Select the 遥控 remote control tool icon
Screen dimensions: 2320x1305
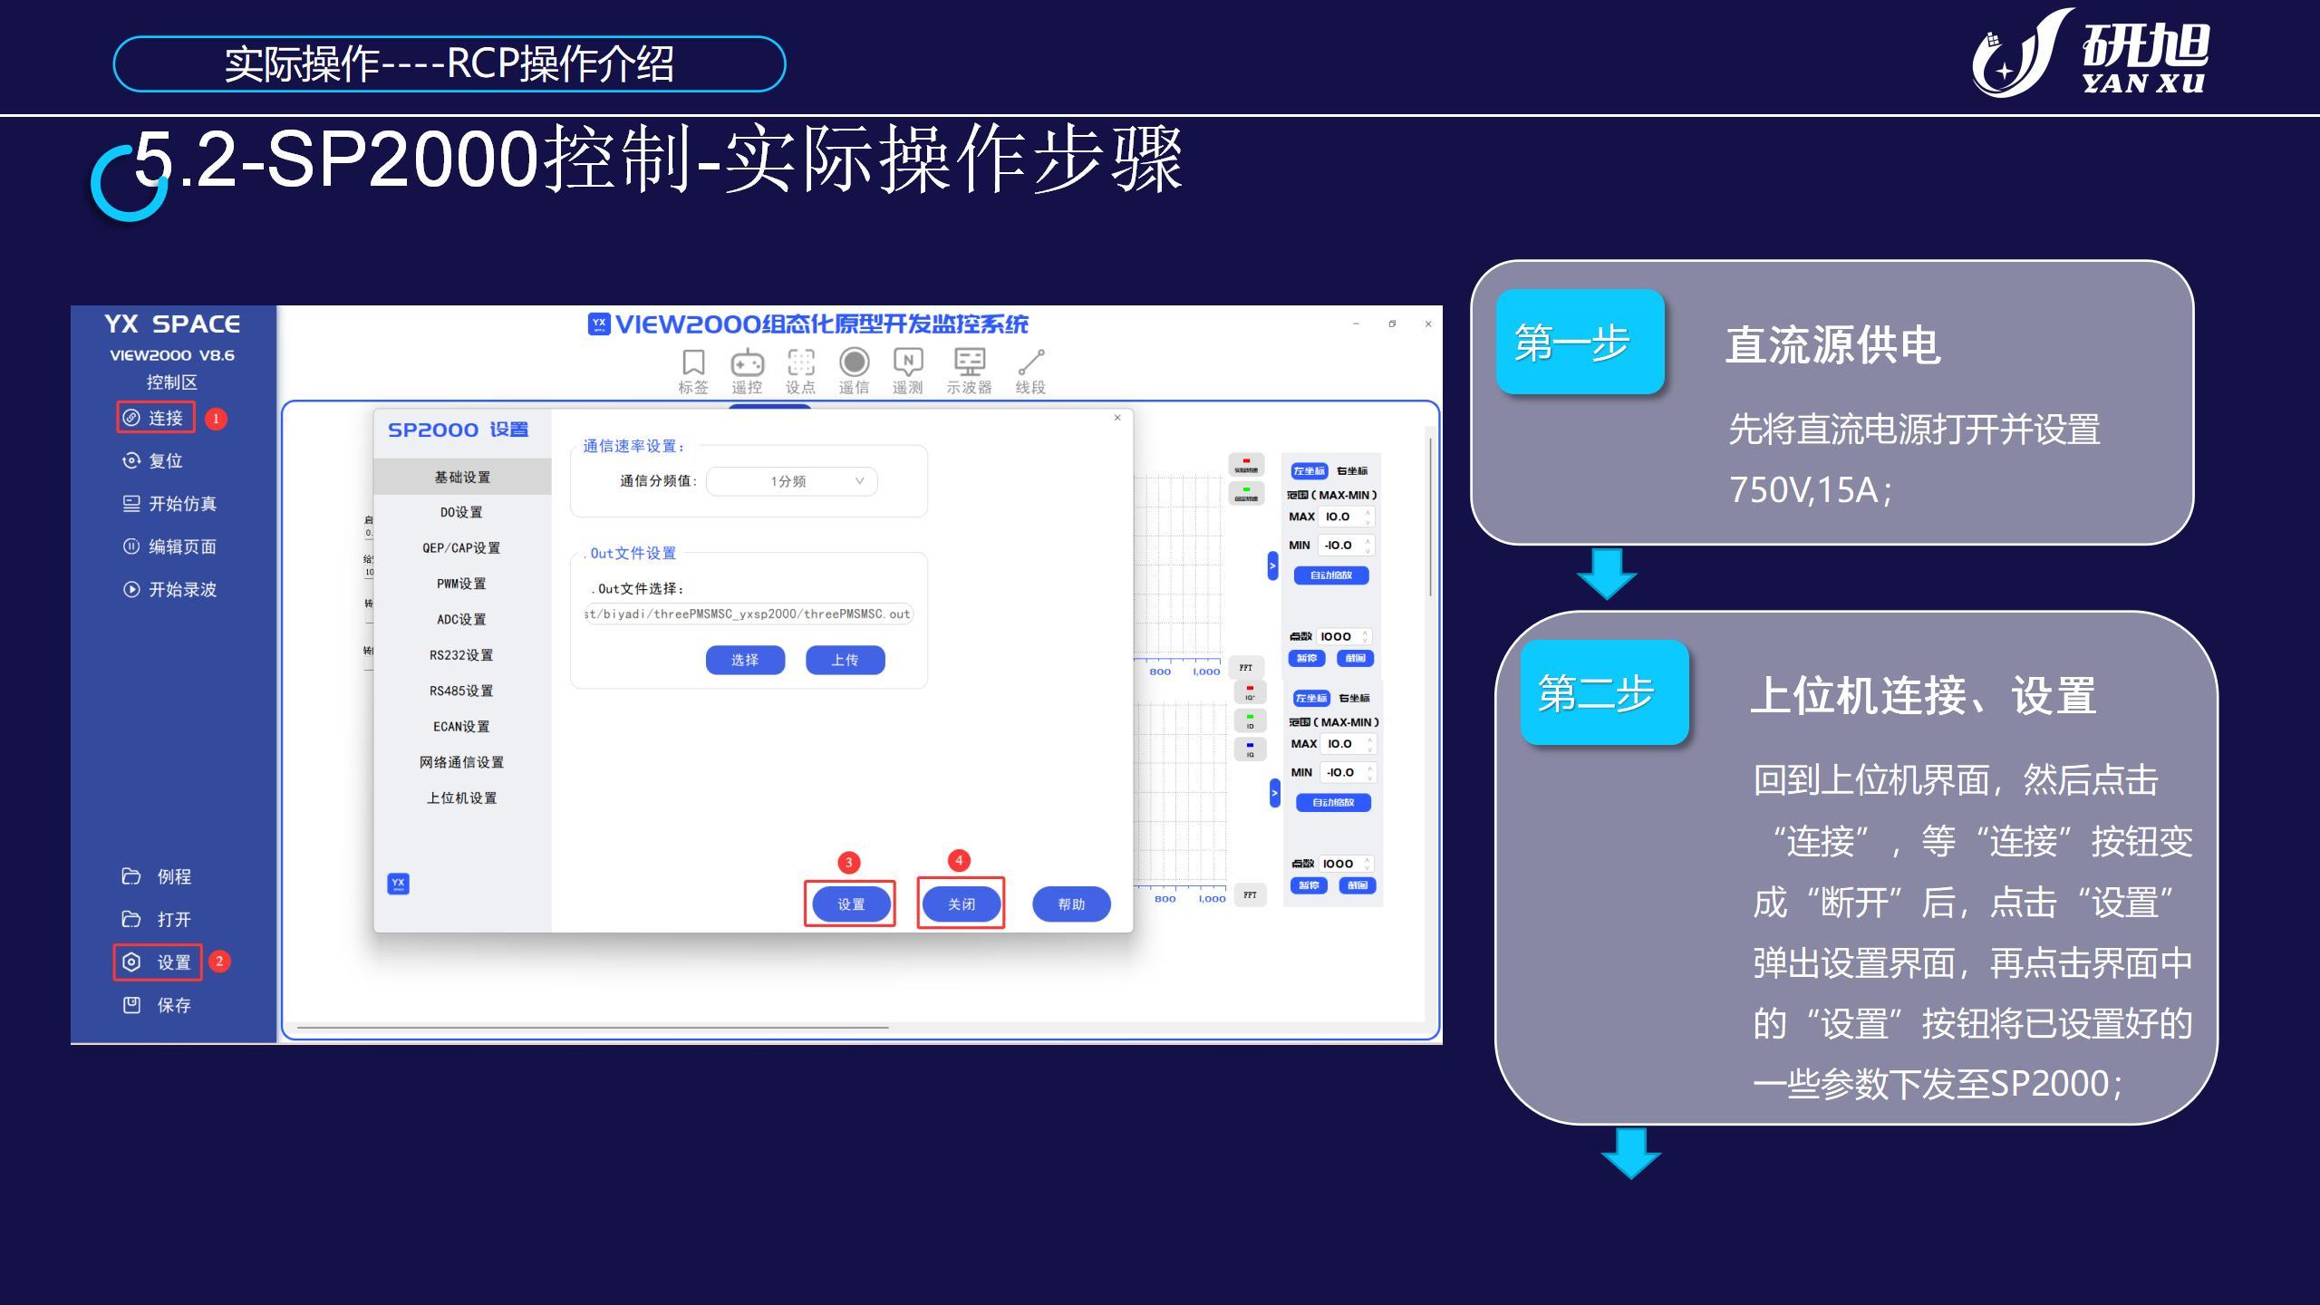747,362
